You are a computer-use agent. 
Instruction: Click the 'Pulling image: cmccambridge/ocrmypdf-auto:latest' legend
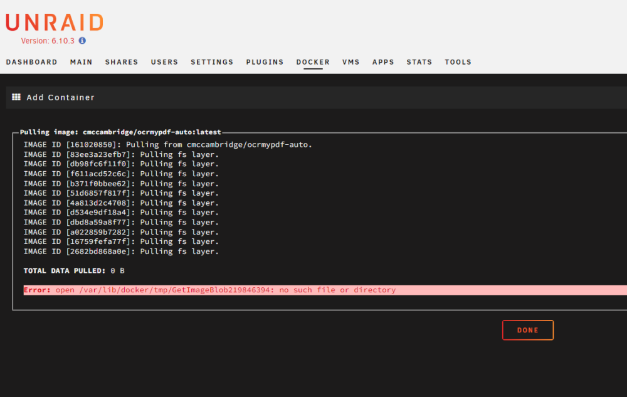[120, 132]
